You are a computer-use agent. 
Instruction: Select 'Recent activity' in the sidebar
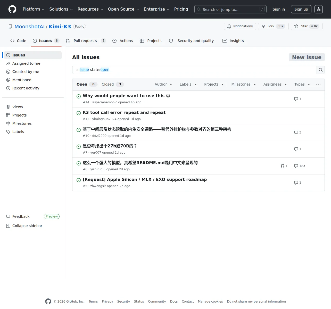33,88
